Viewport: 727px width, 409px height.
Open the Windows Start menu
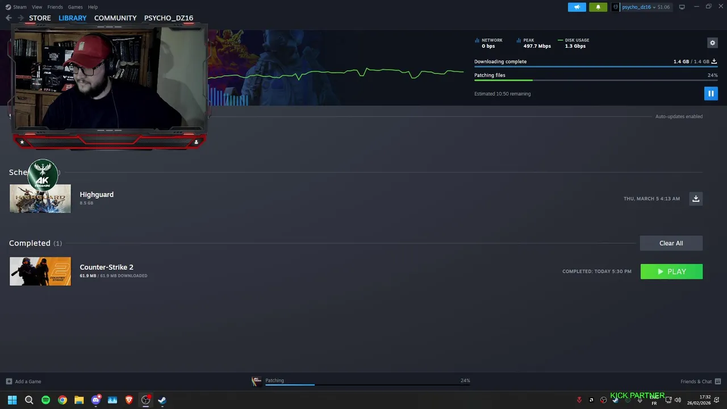click(x=12, y=400)
